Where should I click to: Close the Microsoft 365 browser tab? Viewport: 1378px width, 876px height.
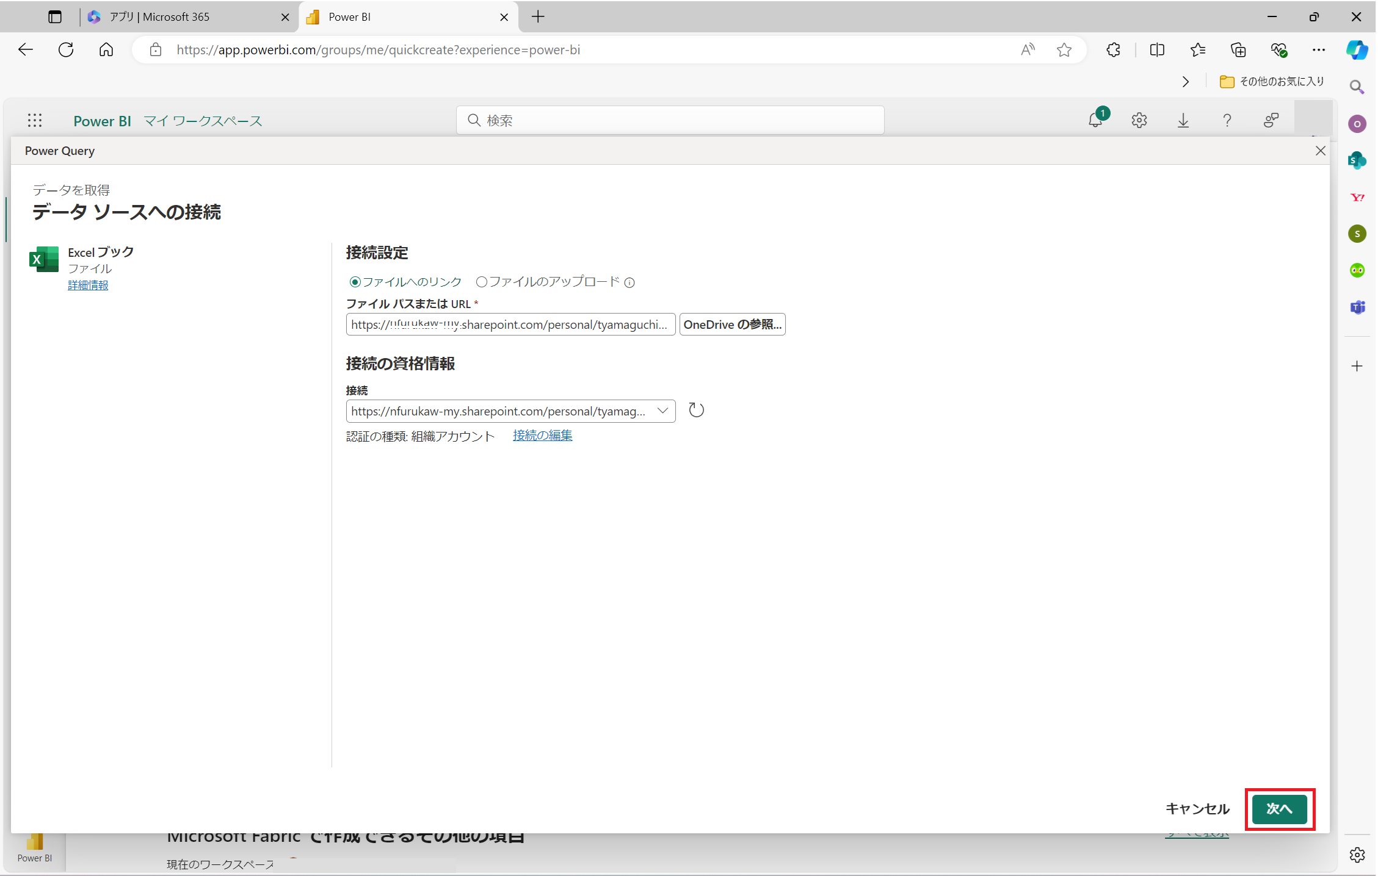(285, 17)
